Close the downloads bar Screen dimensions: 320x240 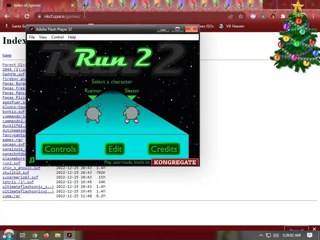[x=314, y=229]
